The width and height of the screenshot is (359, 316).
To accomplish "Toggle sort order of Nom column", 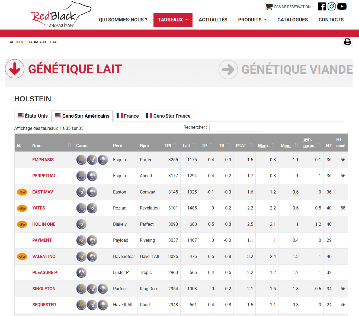I will pyautogui.click(x=69, y=145).
